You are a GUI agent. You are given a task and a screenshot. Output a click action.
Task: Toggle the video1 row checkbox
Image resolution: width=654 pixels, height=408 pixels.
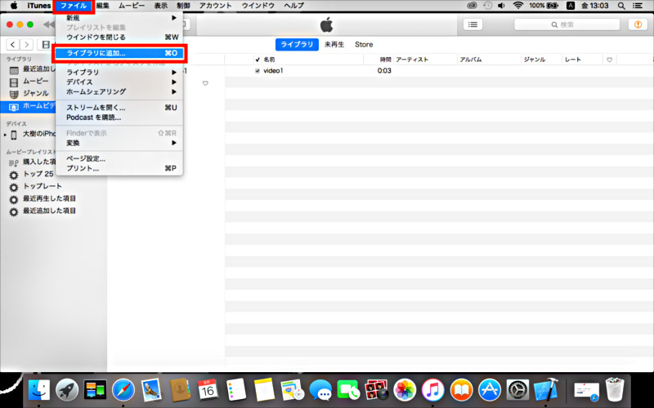(258, 71)
